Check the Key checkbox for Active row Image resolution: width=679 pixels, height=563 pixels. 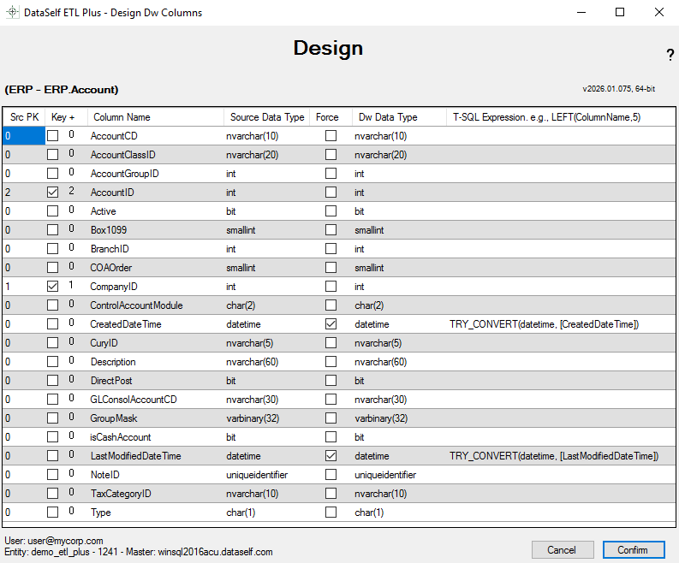[x=53, y=211]
